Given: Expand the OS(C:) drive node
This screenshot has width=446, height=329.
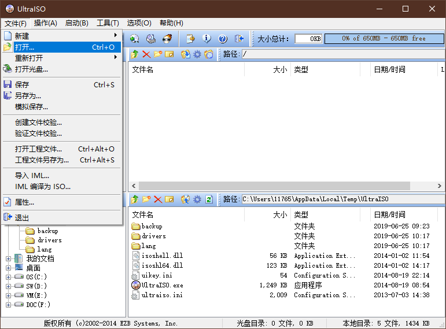Looking at the screenshot, I should click(x=8, y=277).
